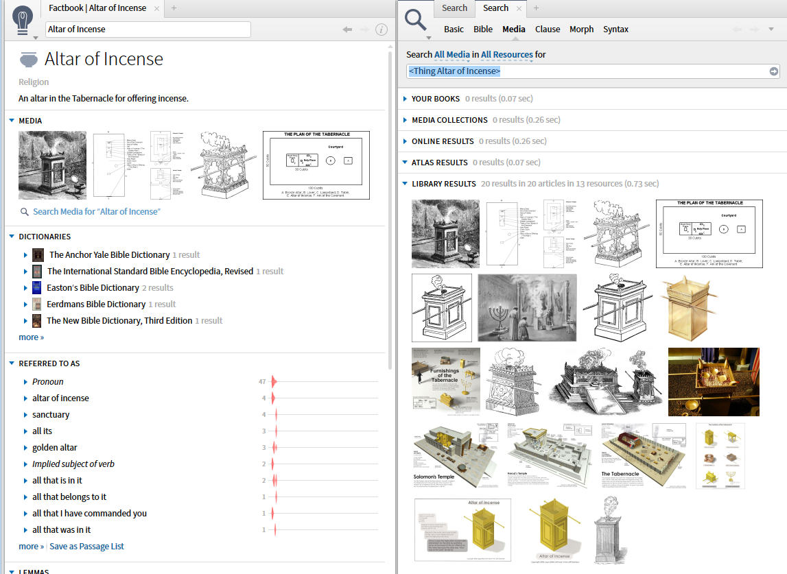Open a new tab beside the Factbook tab
The image size is (787, 574).
(x=174, y=8)
